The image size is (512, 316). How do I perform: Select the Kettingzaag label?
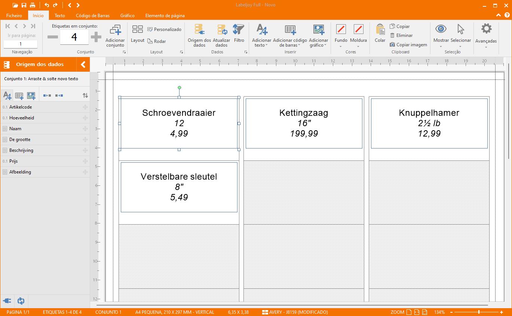304,123
